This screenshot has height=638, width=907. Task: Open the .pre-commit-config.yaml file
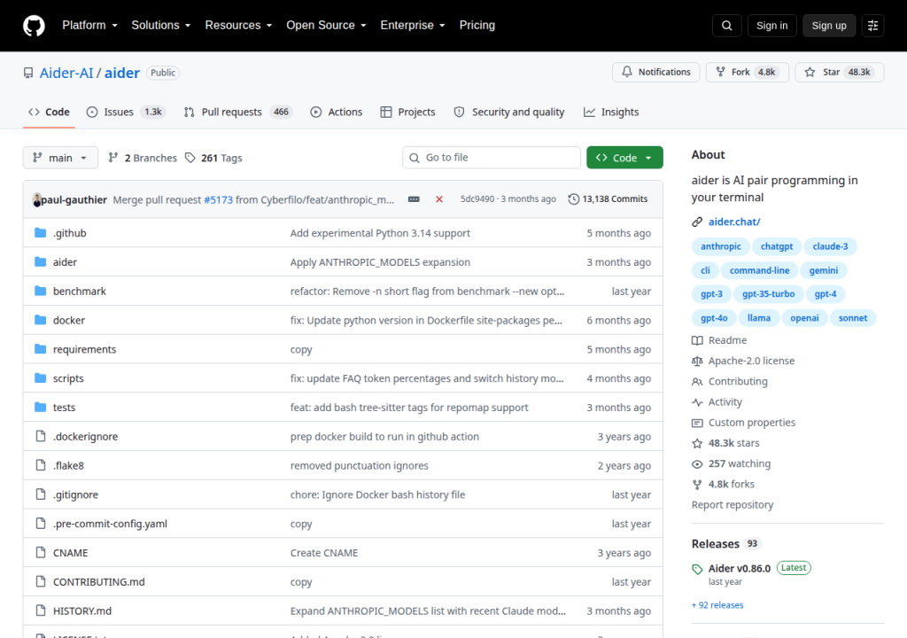[x=110, y=524]
